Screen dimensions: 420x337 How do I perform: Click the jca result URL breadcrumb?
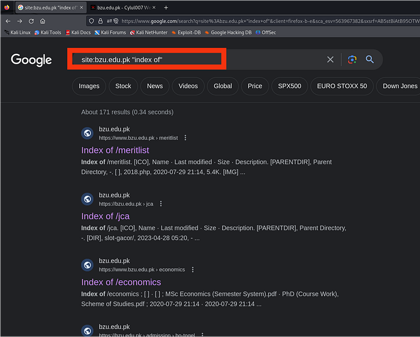126,204
